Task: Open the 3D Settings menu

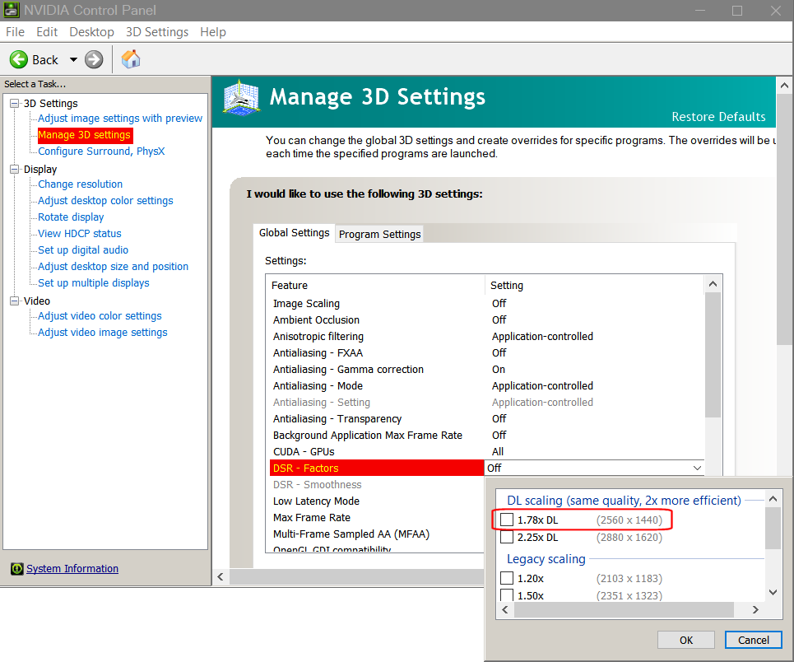Action: coord(156,32)
